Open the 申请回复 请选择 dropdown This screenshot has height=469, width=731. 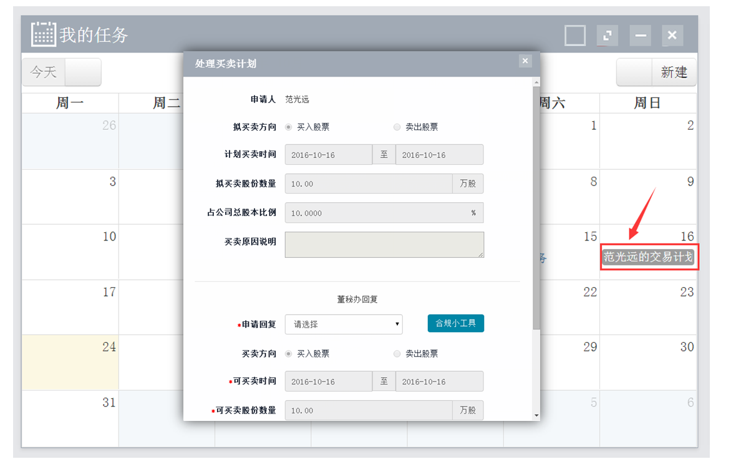tap(344, 324)
